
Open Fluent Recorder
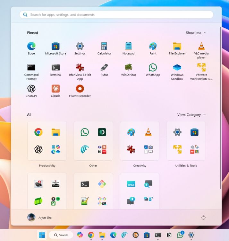click(80, 91)
